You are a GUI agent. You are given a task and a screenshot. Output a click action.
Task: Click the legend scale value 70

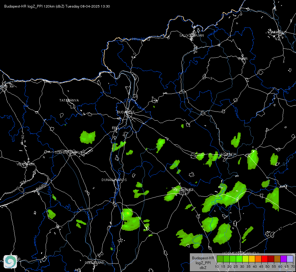coord(293,267)
